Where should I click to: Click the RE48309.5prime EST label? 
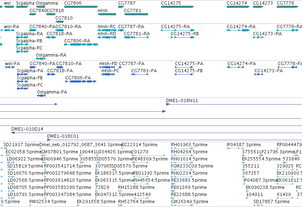coord(150,159)
